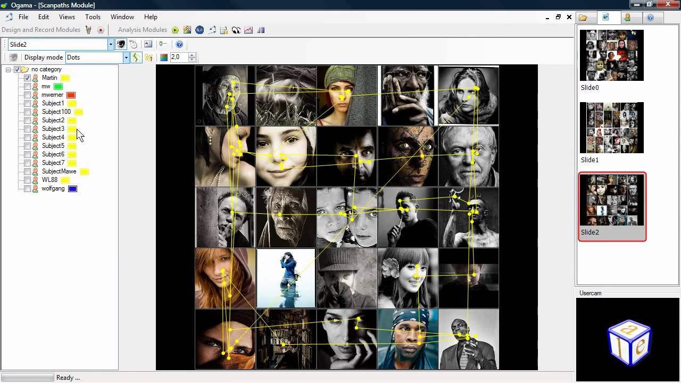
Task: Select Subject5 in the subject tree
Action: tap(53, 146)
